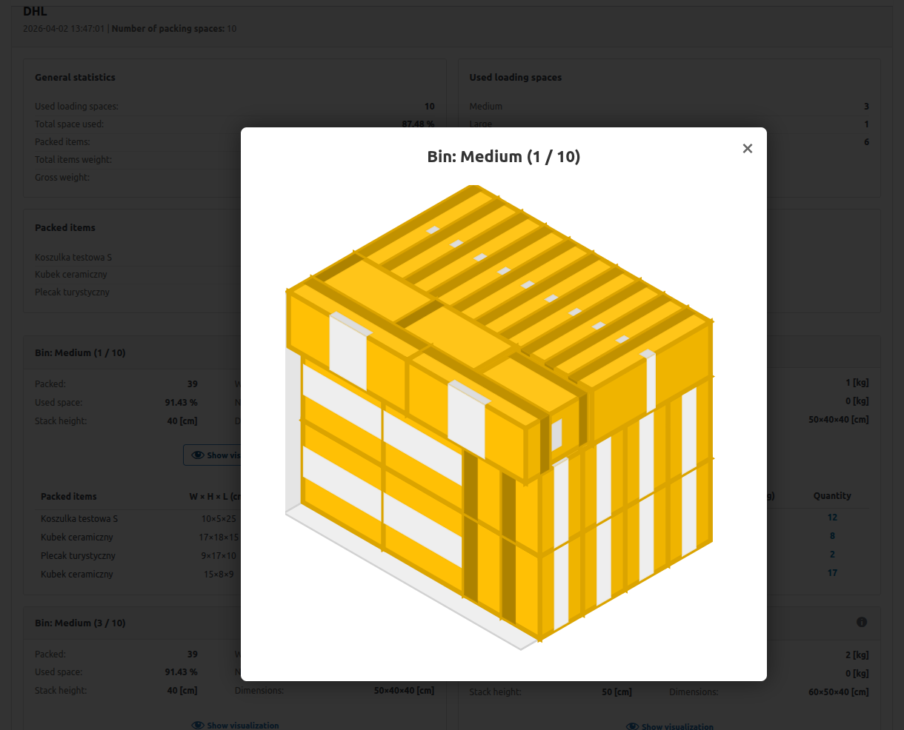This screenshot has height=730, width=904.
Task: Click the eye icon on the bottom-right Show visualization button
Action: coord(632,726)
